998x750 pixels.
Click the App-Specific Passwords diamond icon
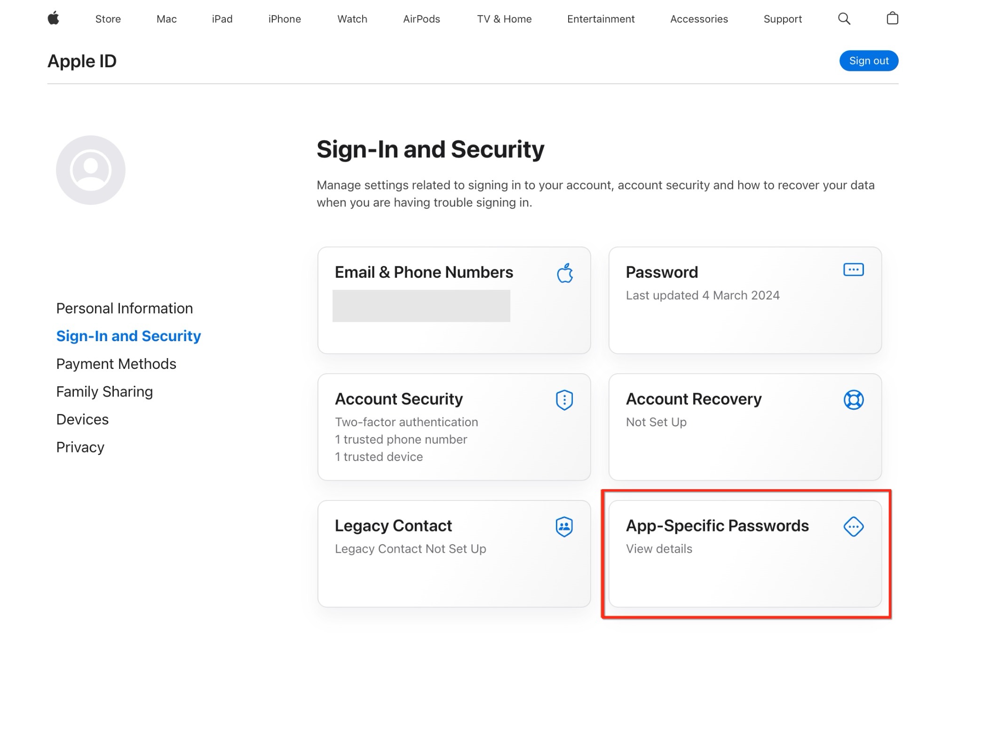[853, 526]
